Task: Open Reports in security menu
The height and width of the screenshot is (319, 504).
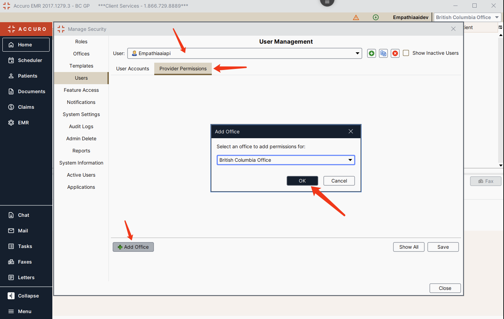Action: [x=81, y=151]
